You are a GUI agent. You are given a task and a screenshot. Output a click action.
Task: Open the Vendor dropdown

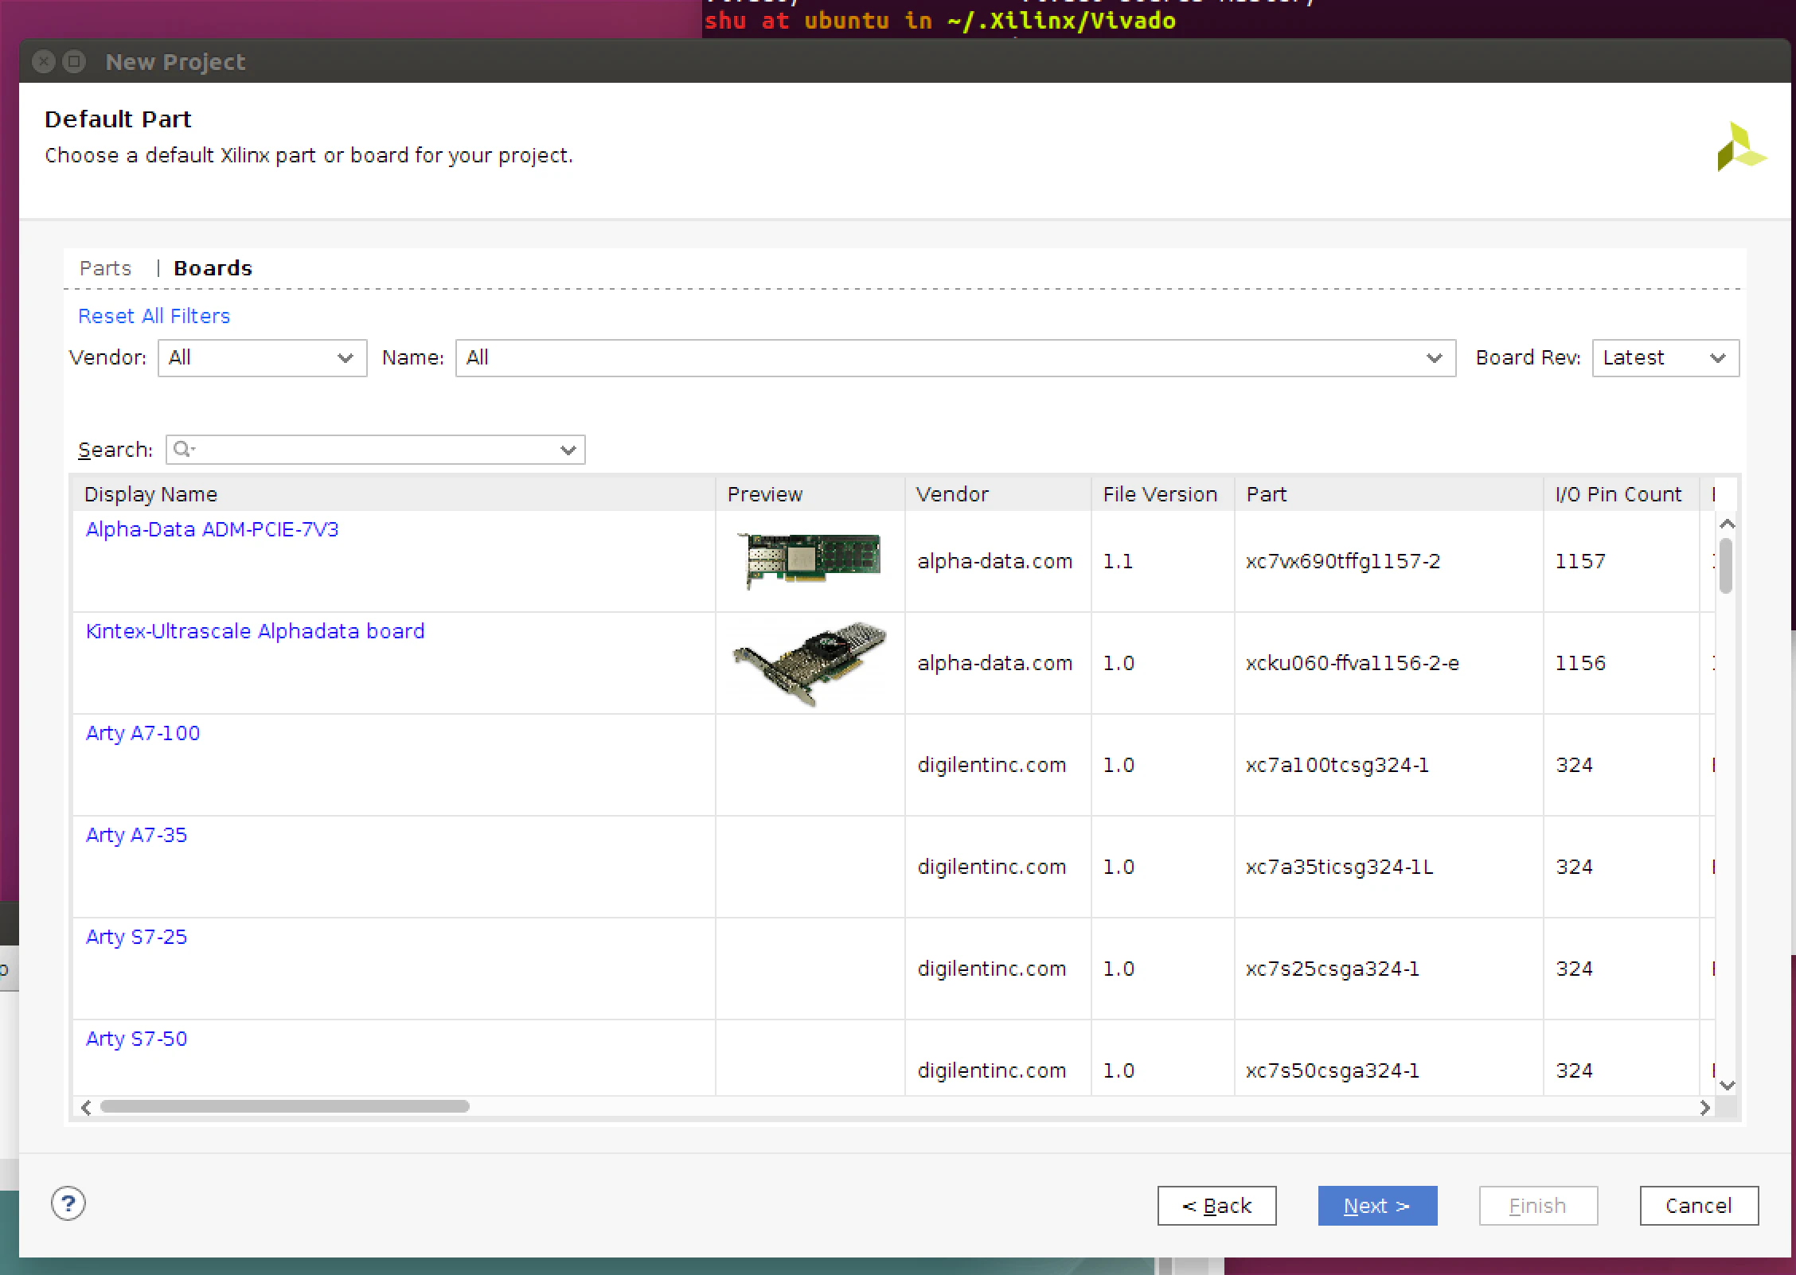coord(262,358)
